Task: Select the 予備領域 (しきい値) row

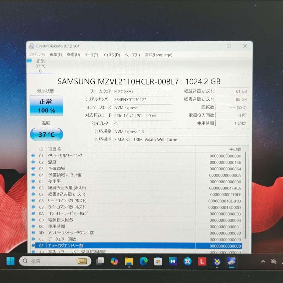Action: point(136,175)
